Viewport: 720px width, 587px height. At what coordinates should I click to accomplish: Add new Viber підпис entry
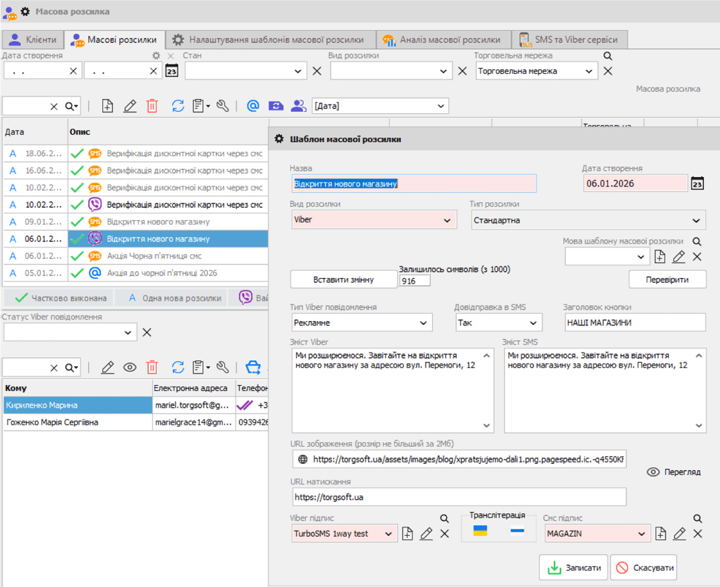click(x=407, y=534)
